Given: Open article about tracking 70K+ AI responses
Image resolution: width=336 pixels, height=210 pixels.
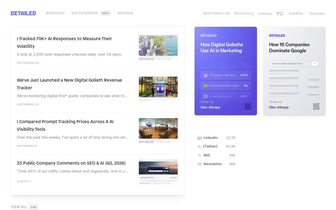Looking at the screenshot, I should (64, 42).
